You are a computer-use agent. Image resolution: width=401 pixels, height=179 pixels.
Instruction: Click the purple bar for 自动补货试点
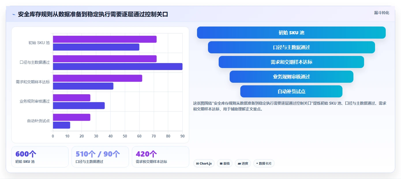point(72,117)
